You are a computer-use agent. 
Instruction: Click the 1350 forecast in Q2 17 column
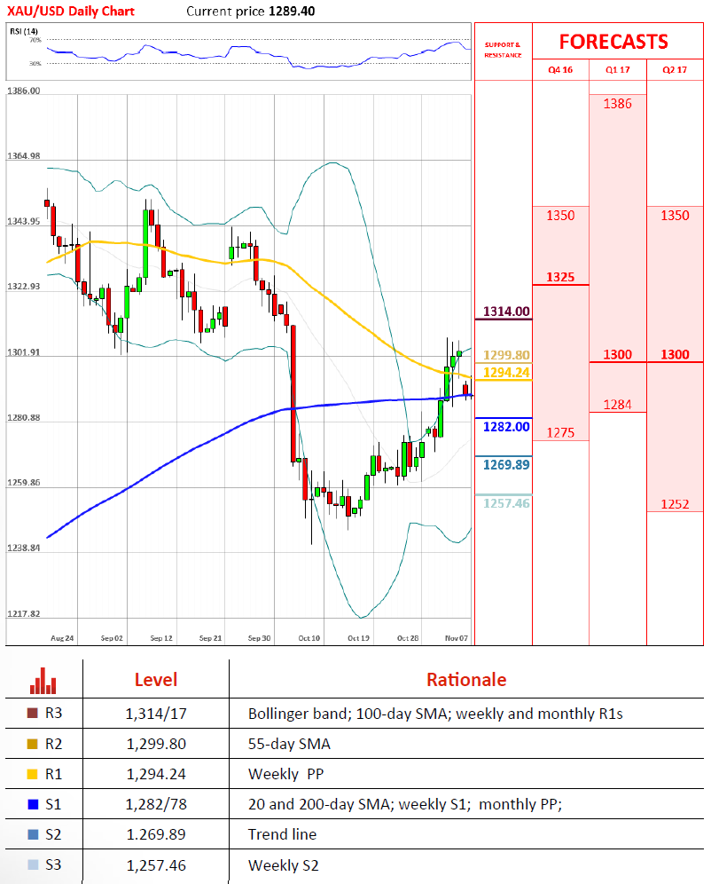tap(675, 216)
